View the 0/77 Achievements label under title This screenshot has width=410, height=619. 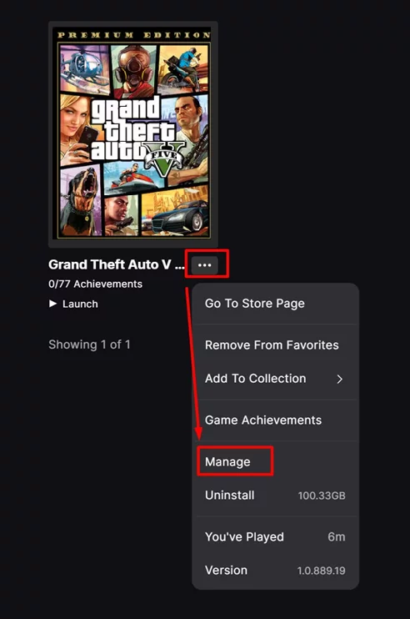pyautogui.click(x=95, y=284)
